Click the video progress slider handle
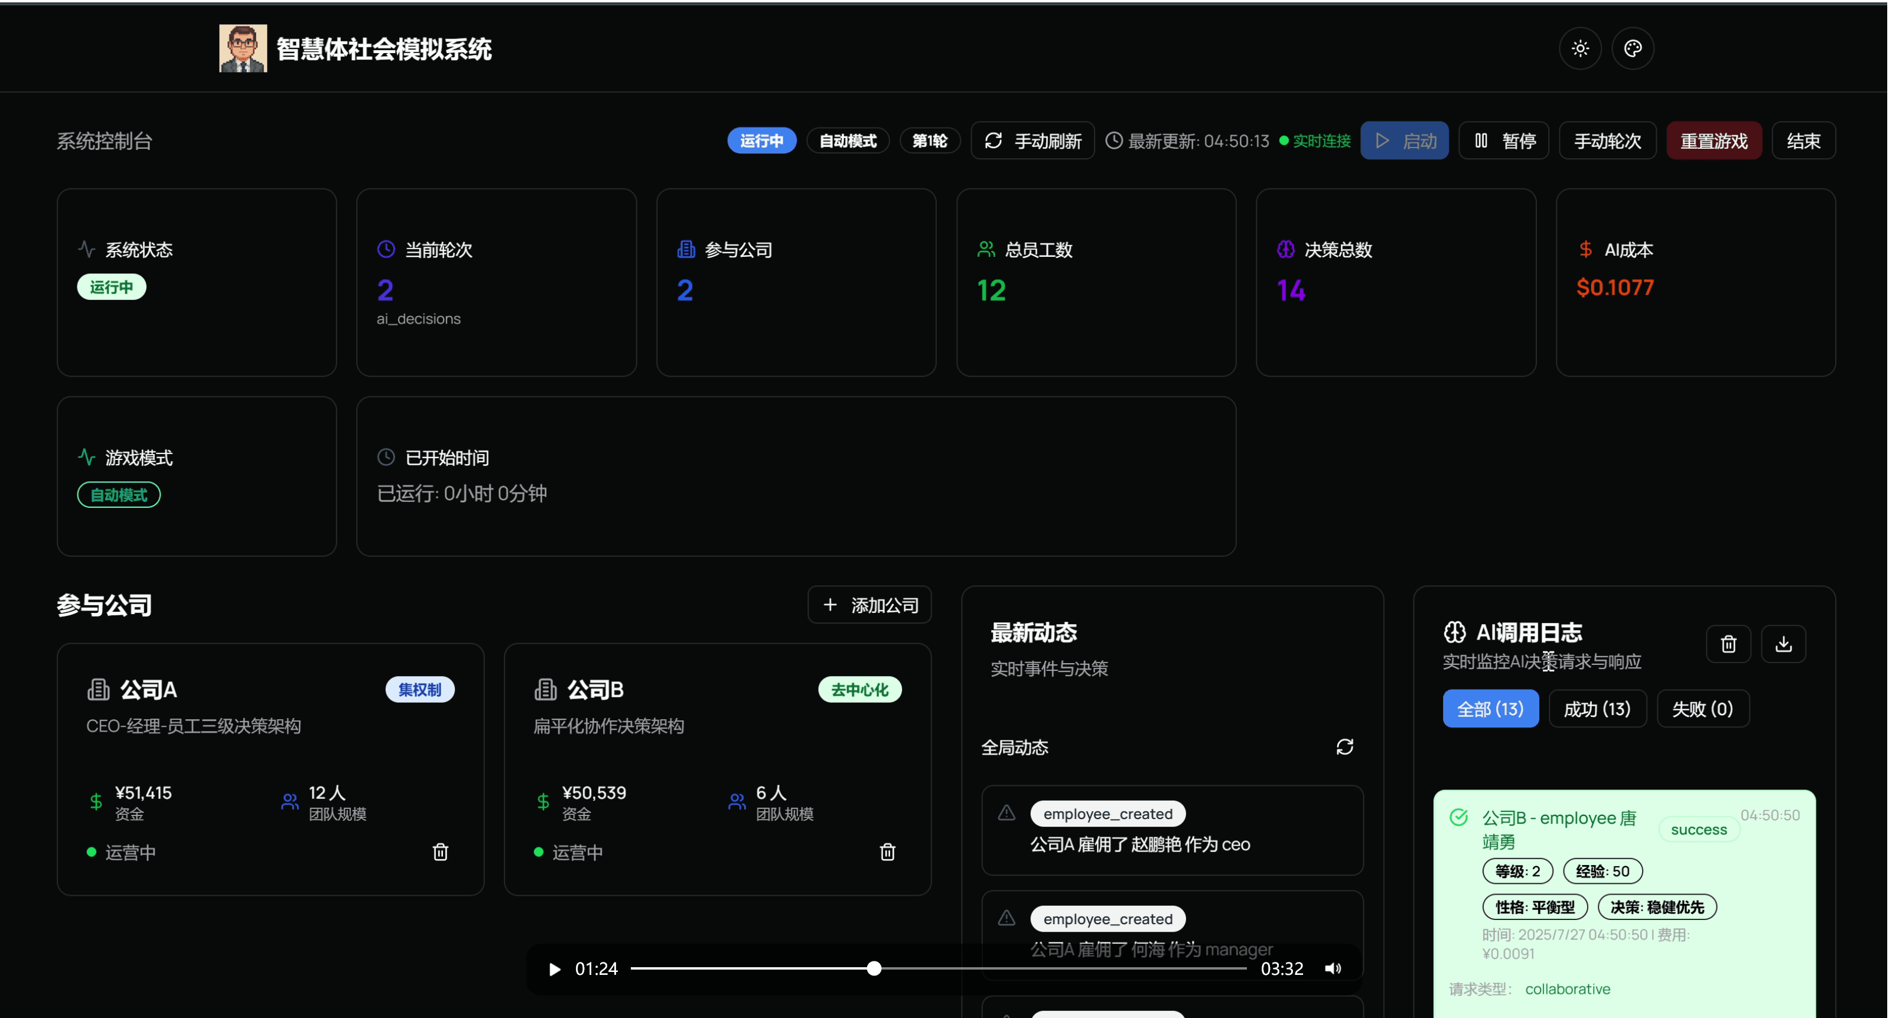Image resolution: width=1889 pixels, height=1018 pixels. [874, 968]
